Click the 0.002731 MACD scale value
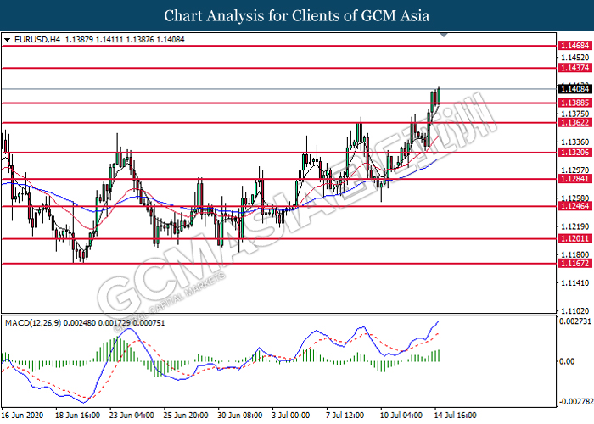 575,321
